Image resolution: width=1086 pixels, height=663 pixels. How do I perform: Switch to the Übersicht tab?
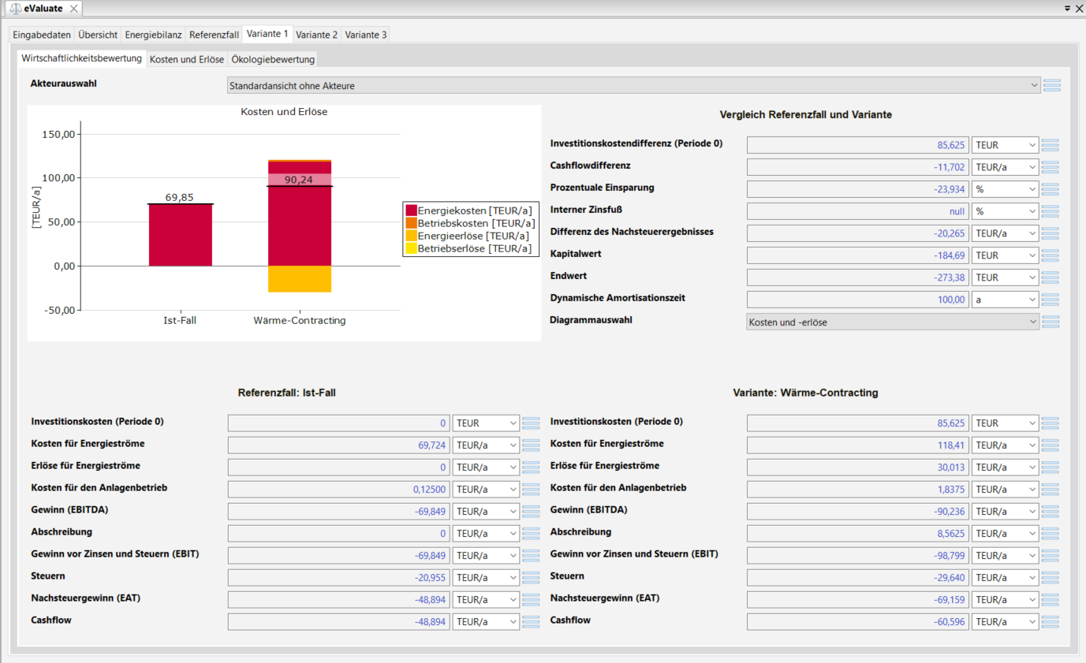pyautogui.click(x=98, y=35)
